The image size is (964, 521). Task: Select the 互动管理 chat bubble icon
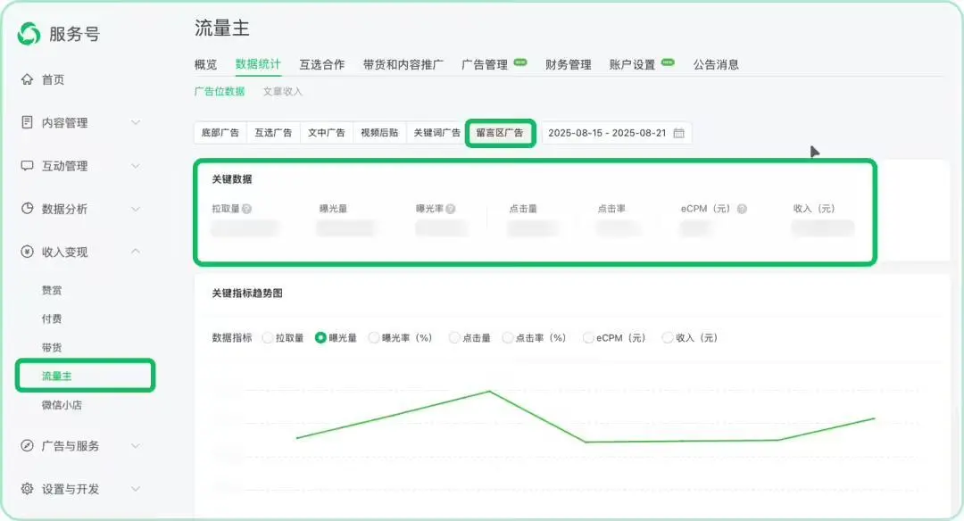(x=29, y=165)
